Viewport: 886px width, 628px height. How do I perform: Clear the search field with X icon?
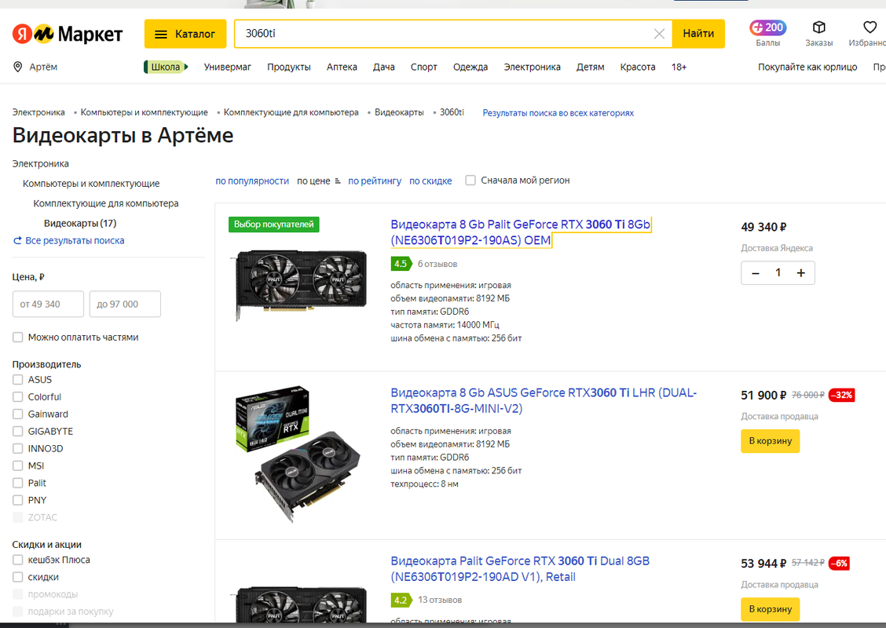tap(659, 34)
